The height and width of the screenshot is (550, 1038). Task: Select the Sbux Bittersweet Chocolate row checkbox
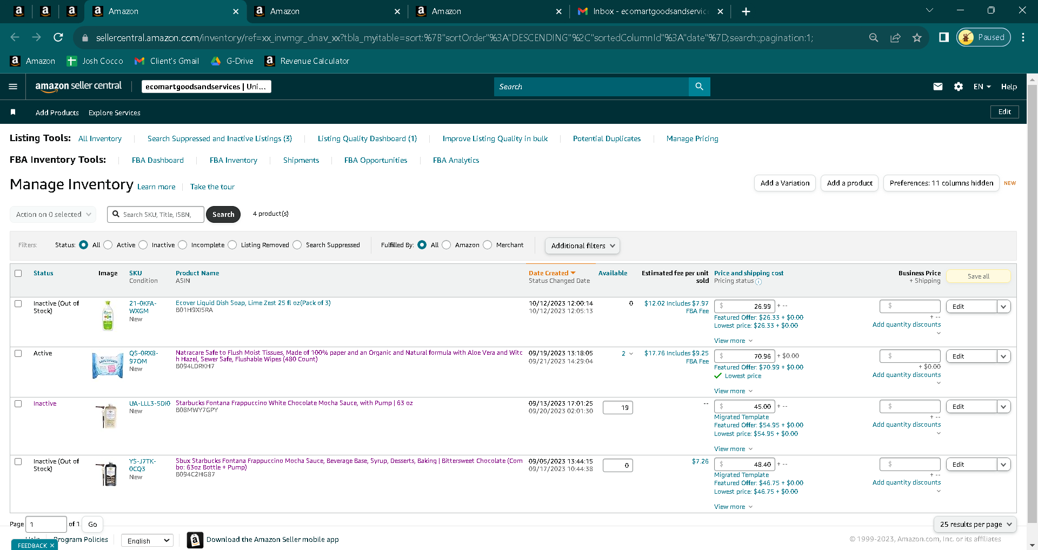[18, 461]
